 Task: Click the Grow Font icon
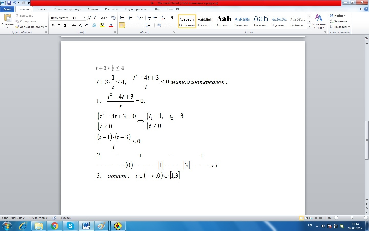[x=89, y=18]
